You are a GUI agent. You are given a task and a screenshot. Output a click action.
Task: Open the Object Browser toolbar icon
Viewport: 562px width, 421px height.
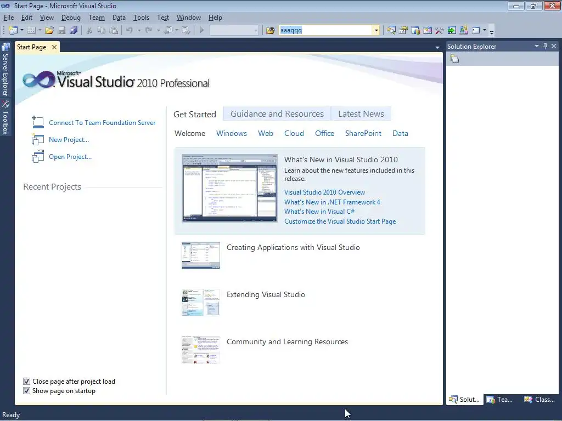tap(428, 31)
